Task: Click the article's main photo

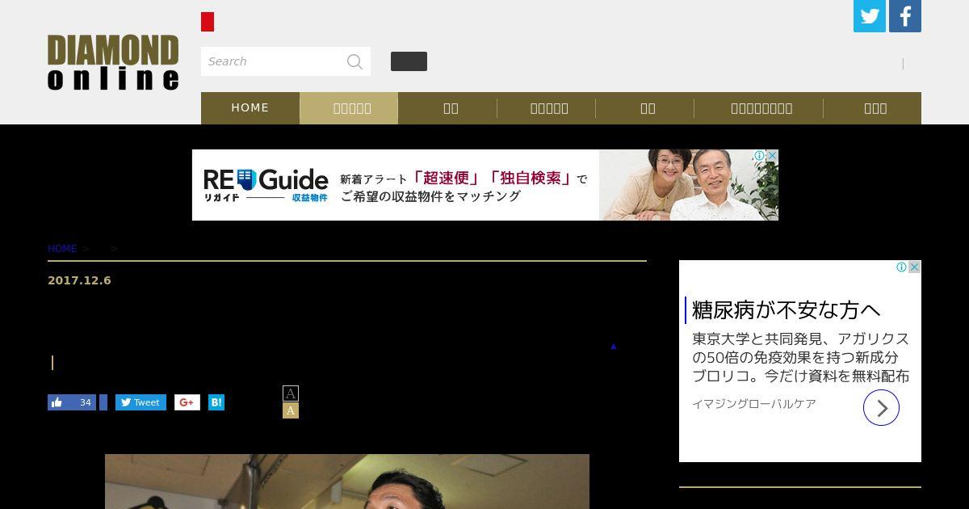Action: (x=347, y=482)
